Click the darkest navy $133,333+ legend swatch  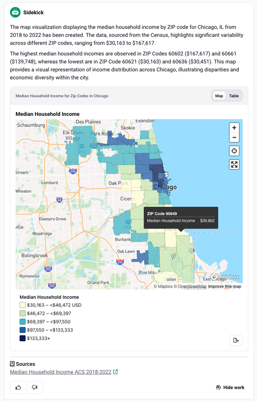(x=23, y=338)
